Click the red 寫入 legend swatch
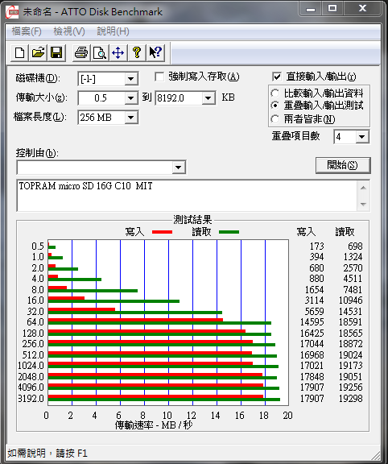 [162, 232]
